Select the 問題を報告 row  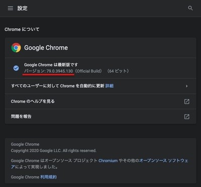click(100, 117)
